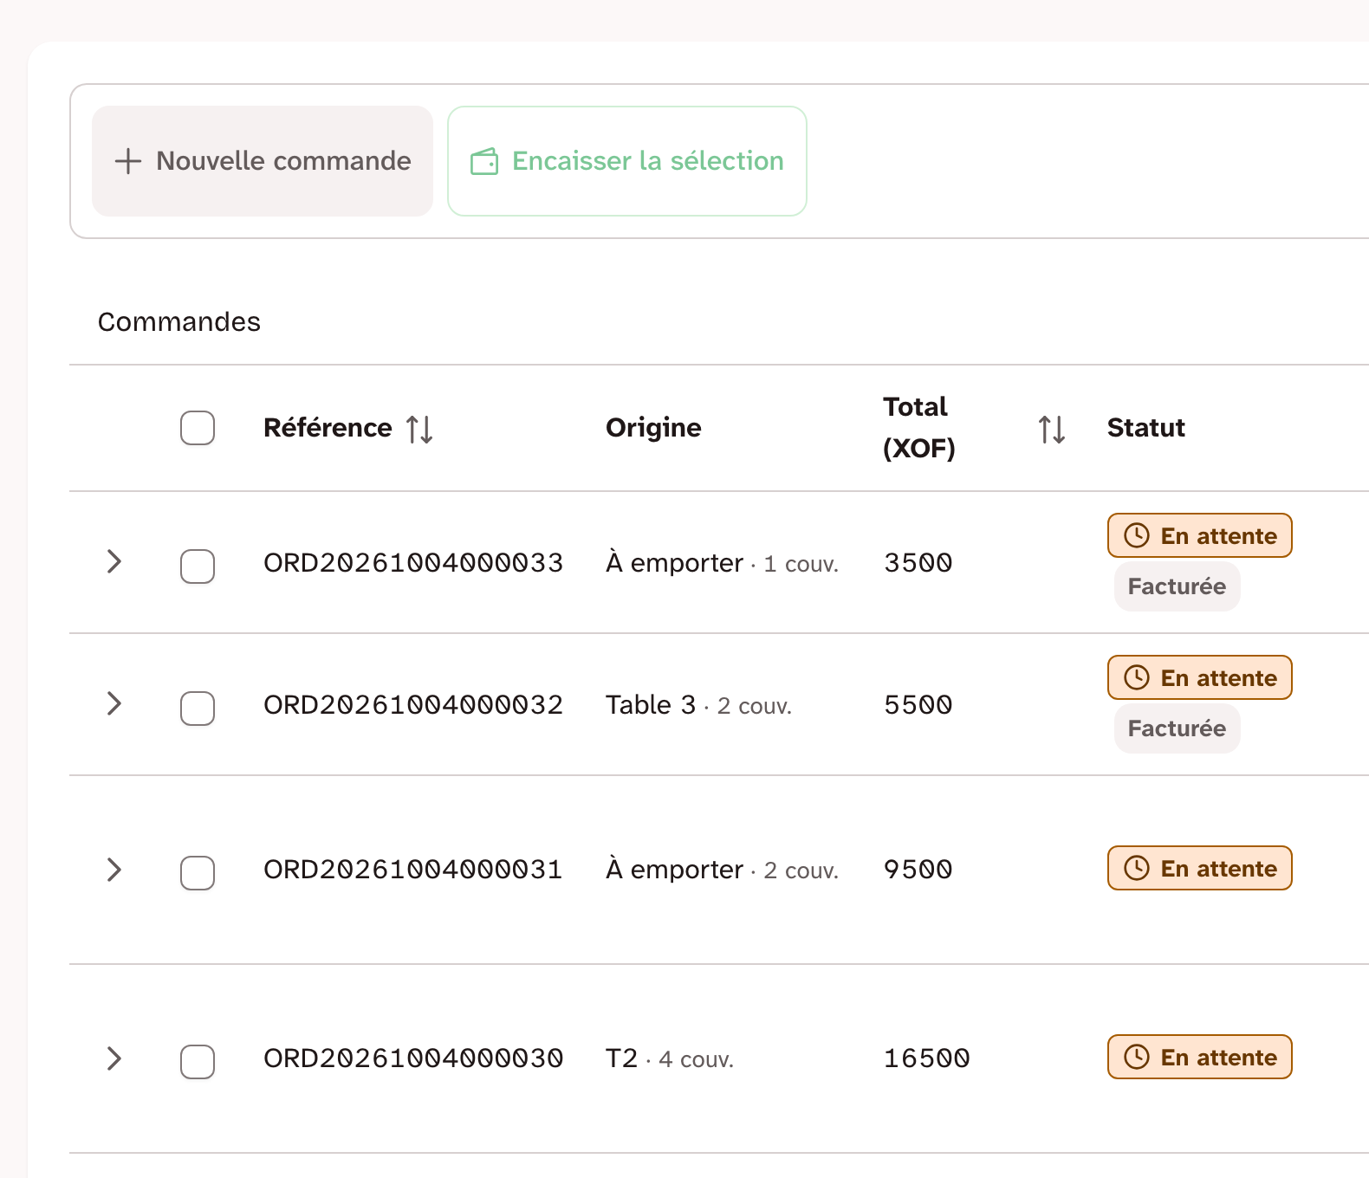Tick checkbox for order ORD20261004000030
This screenshot has width=1369, height=1178.
tap(198, 1062)
